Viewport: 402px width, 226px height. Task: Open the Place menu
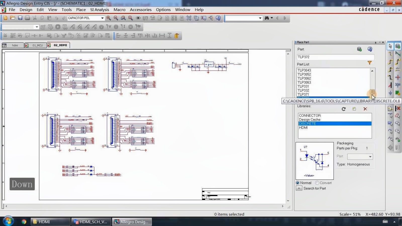[x=81, y=10]
